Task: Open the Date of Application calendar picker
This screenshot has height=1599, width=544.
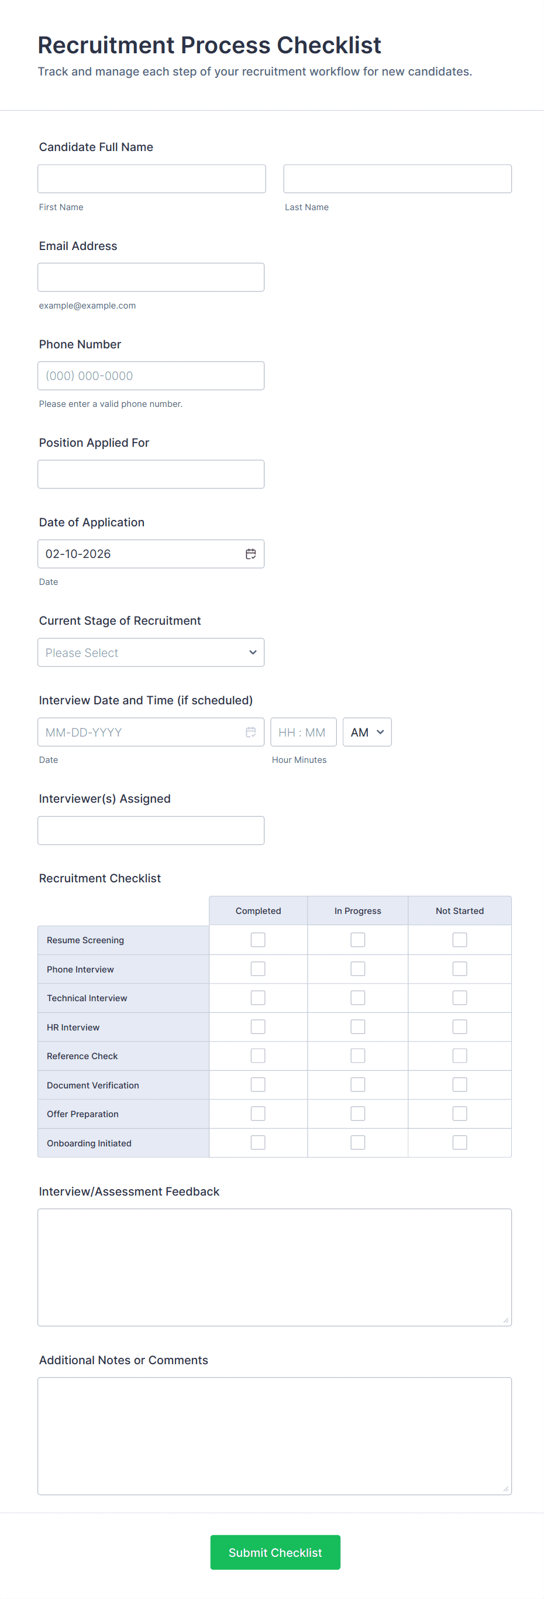Action: click(250, 554)
